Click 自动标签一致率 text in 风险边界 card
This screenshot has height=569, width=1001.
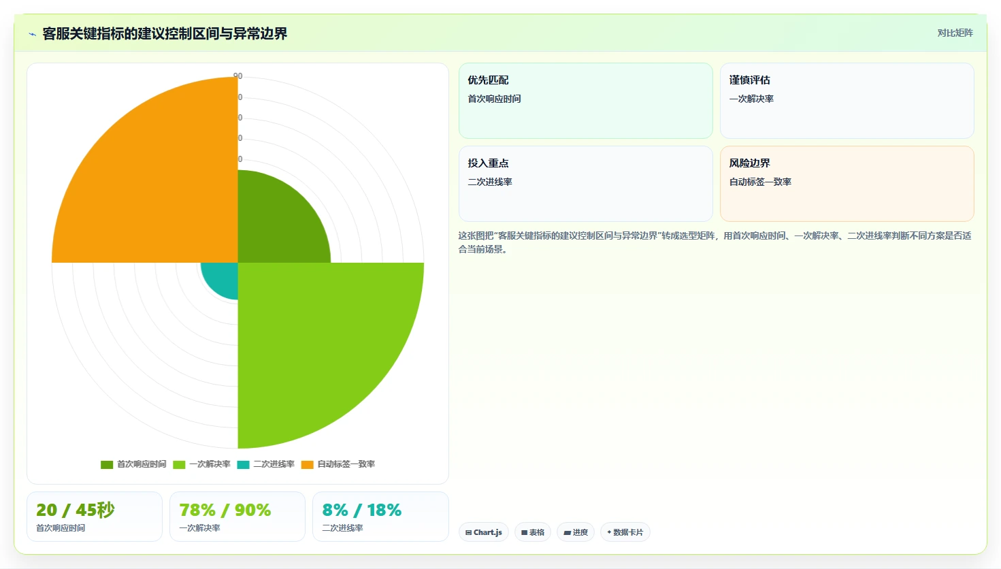[x=760, y=182]
